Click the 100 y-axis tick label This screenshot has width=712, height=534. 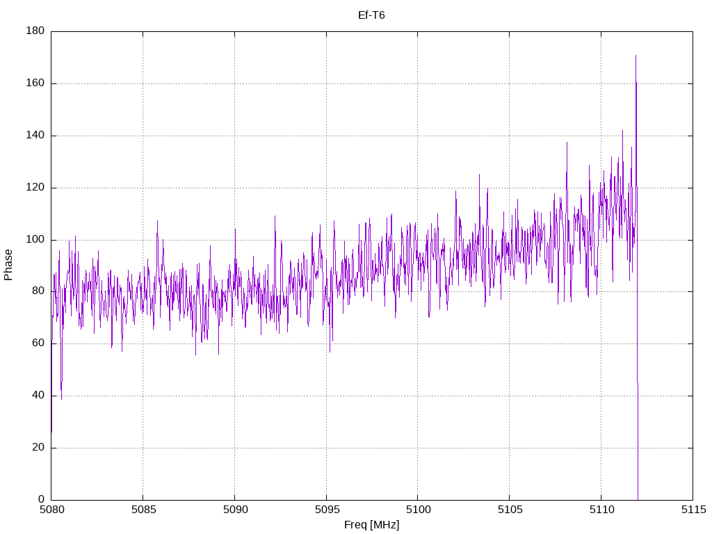coord(35,240)
